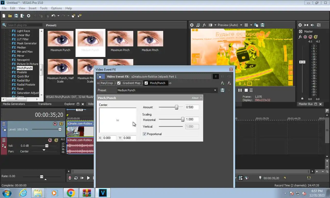Click Master automation settings icon
This screenshot has height=198, width=330.
click(305, 37)
